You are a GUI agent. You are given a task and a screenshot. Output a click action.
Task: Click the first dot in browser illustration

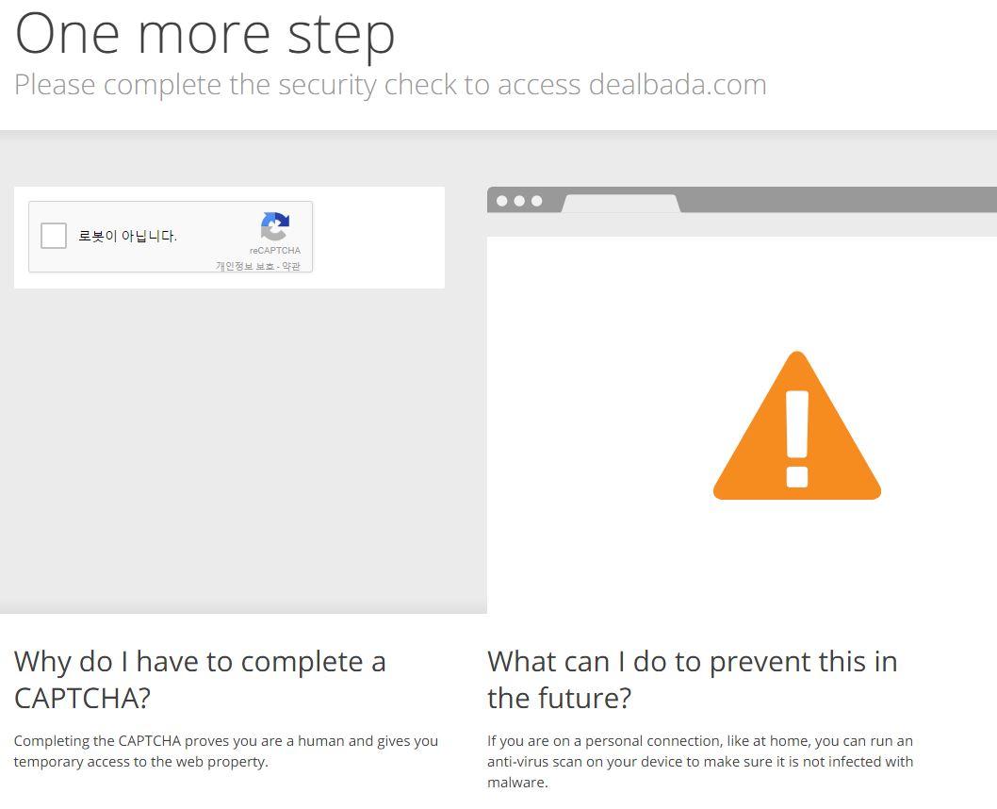[x=501, y=201]
